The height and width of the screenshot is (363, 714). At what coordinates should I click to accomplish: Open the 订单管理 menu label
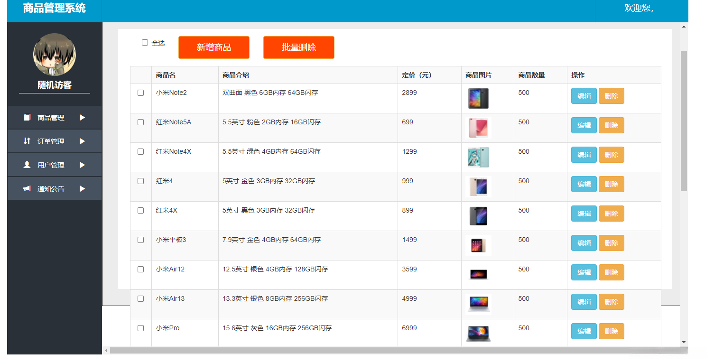click(51, 141)
